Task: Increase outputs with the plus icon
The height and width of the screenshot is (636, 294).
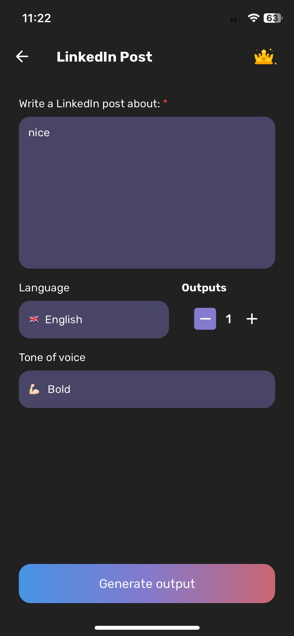Action: [252, 319]
